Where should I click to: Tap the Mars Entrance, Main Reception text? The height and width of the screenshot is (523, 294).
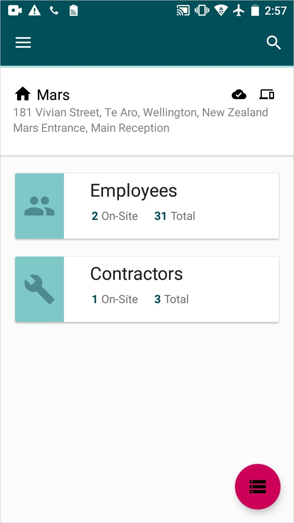tap(91, 128)
